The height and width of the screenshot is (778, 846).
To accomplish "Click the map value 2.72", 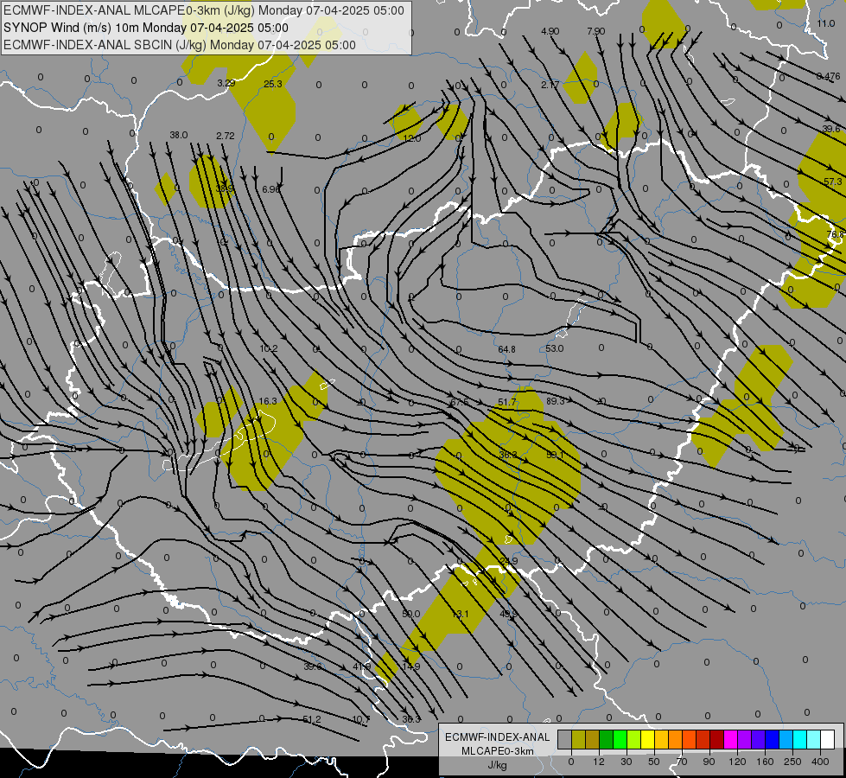I will tap(225, 136).
